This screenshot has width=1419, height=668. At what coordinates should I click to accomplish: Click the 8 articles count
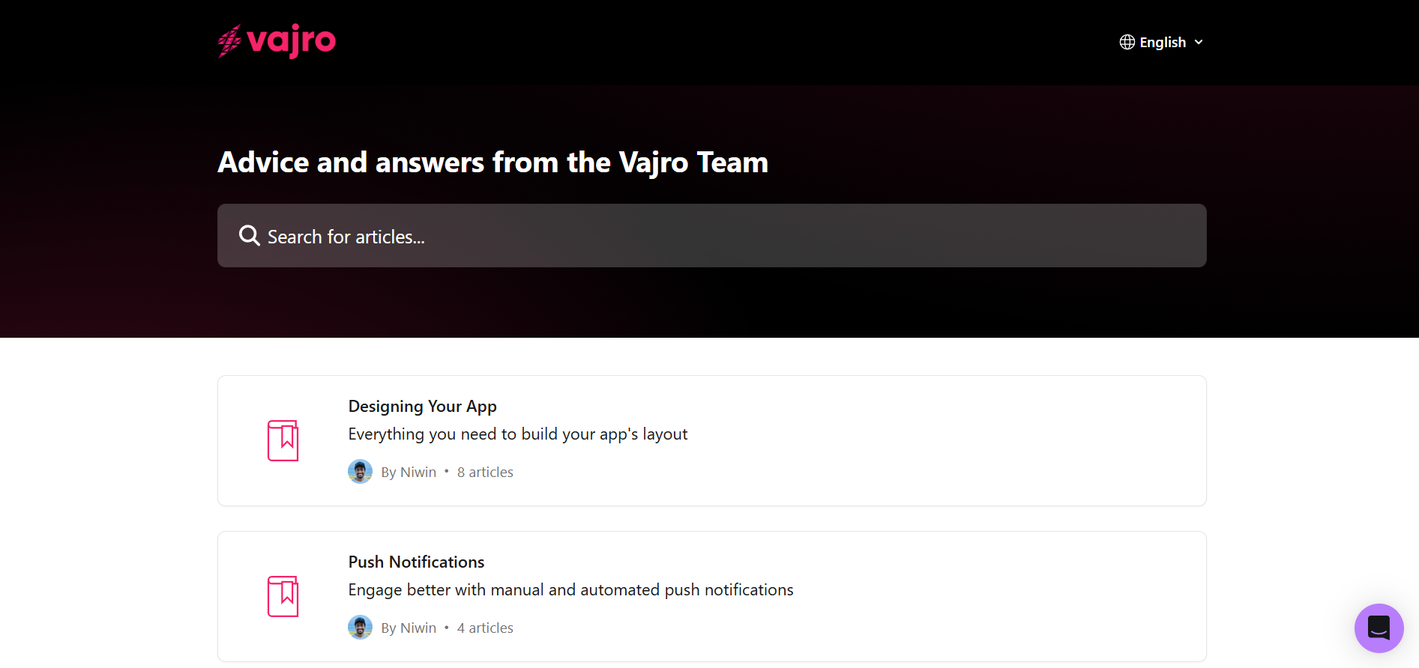(x=485, y=473)
